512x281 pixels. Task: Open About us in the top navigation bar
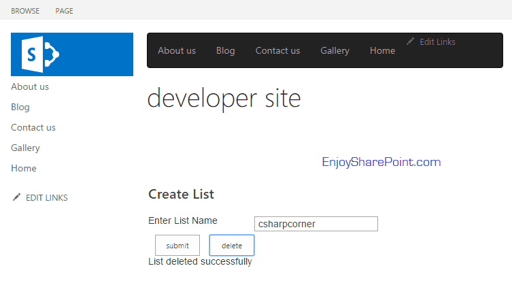(177, 50)
